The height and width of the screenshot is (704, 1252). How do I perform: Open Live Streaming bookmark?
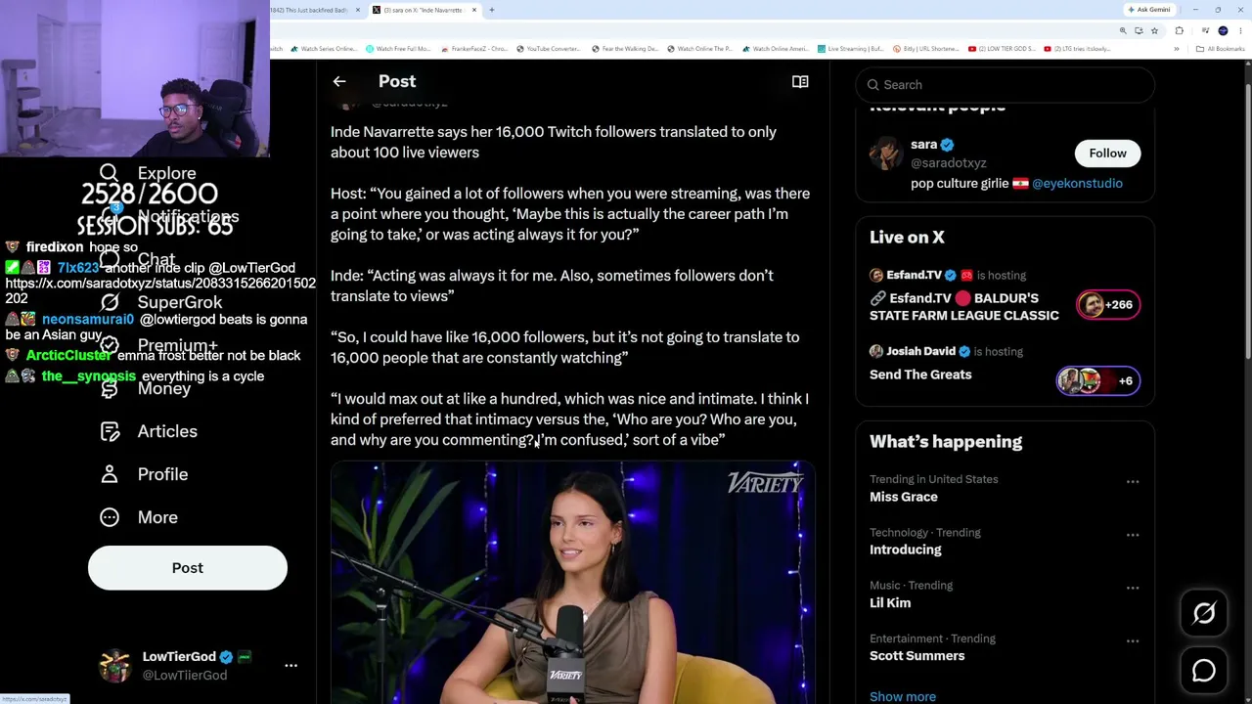point(851,49)
